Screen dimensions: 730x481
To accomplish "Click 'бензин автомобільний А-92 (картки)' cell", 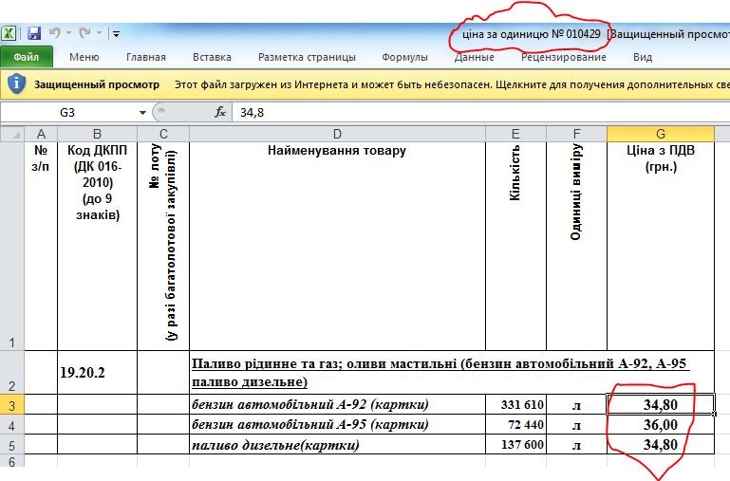I will (x=338, y=405).
